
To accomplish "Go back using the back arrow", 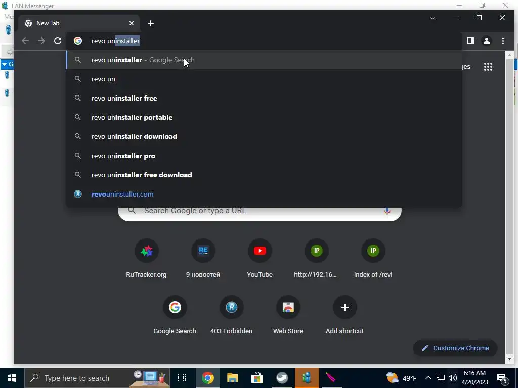I will (x=25, y=41).
